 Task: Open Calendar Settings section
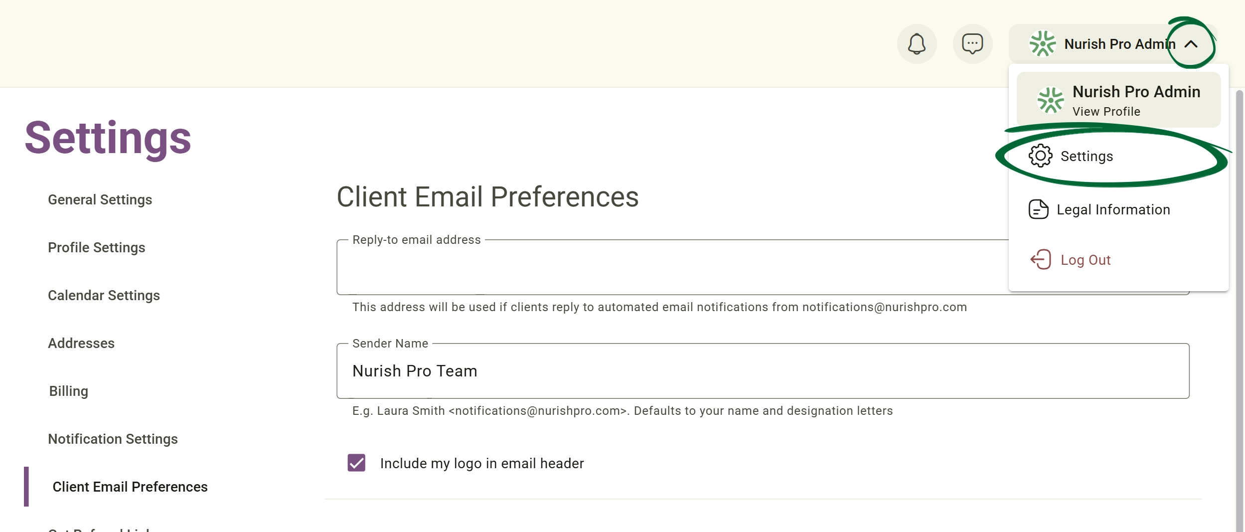(104, 295)
